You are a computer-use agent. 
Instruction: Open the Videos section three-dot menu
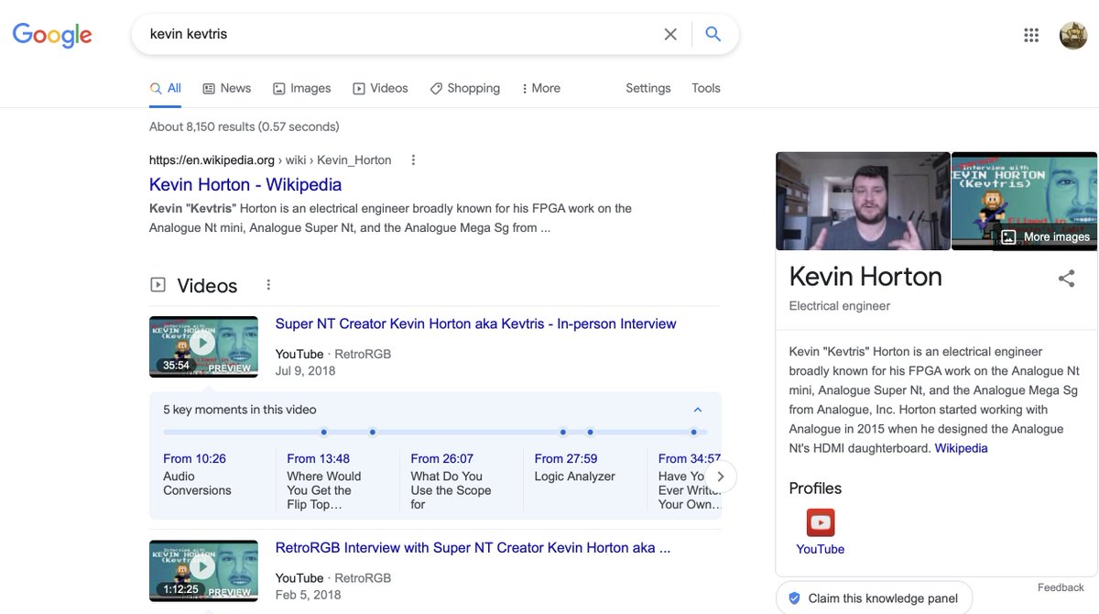pos(268,285)
